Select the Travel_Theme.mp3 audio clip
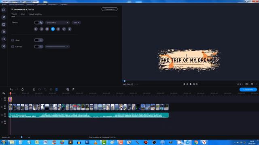Image resolution: width=259 pixels, height=145 pixels. 89,115
